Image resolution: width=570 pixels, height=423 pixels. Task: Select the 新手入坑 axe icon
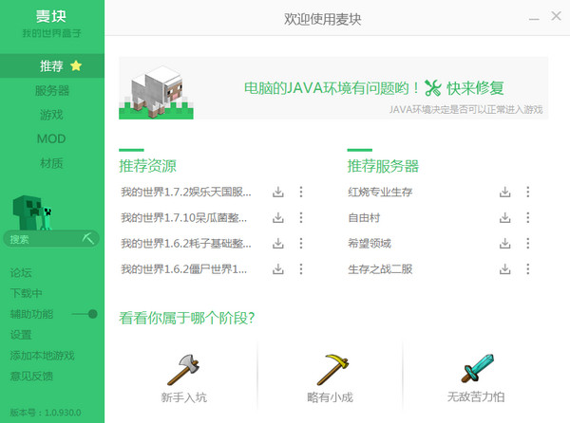183,372
